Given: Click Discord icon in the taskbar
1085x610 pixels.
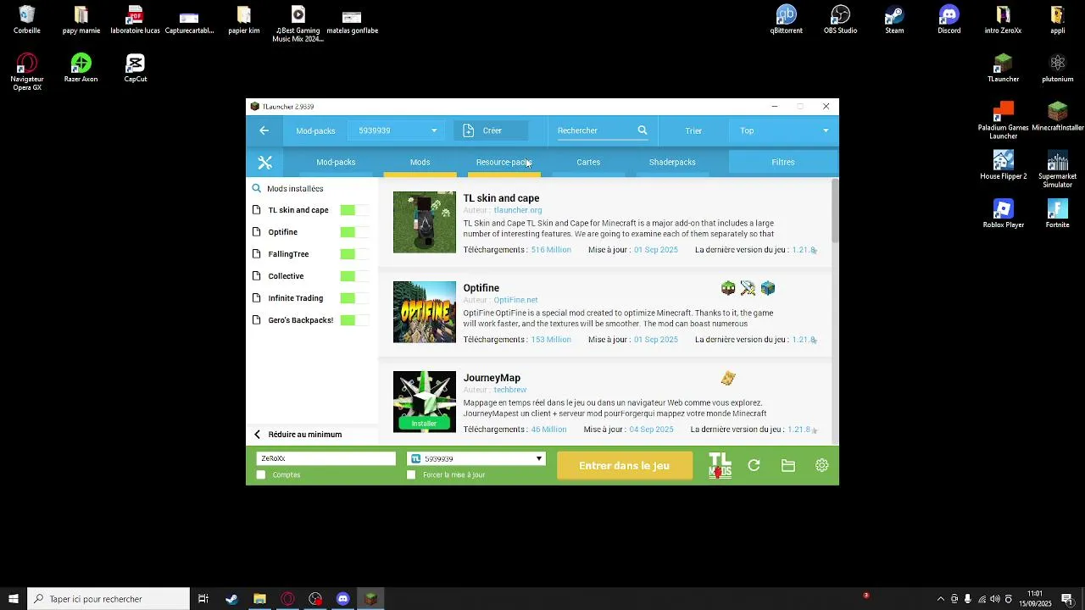Looking at the screenshot, I should [343, 599].
